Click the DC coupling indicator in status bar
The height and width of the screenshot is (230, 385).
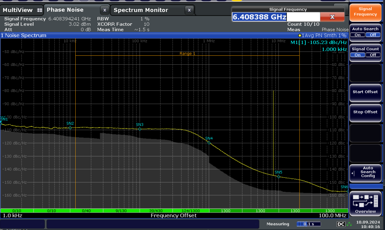(x=341, y=224)
